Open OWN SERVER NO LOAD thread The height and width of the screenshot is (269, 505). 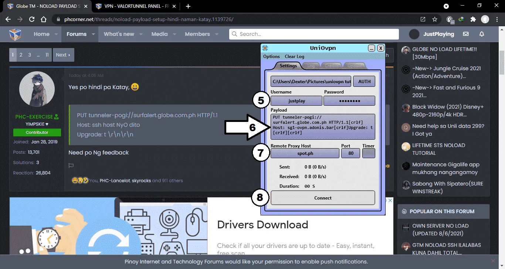click(x=440, y=229)
